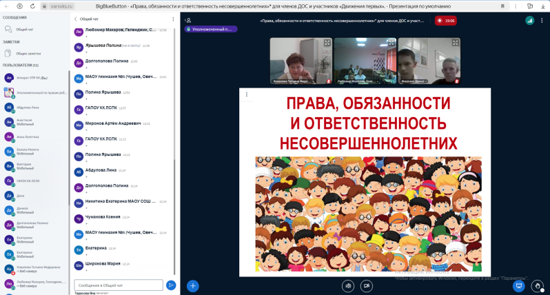Click the chat message input field
Image resolution: width=550 pixels, height=295 pixels.
[118, 285]
